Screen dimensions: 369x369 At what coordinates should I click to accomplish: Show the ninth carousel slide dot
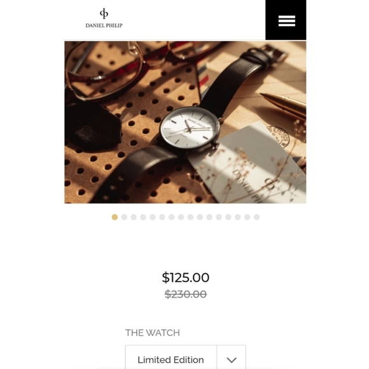pos(190,217)
